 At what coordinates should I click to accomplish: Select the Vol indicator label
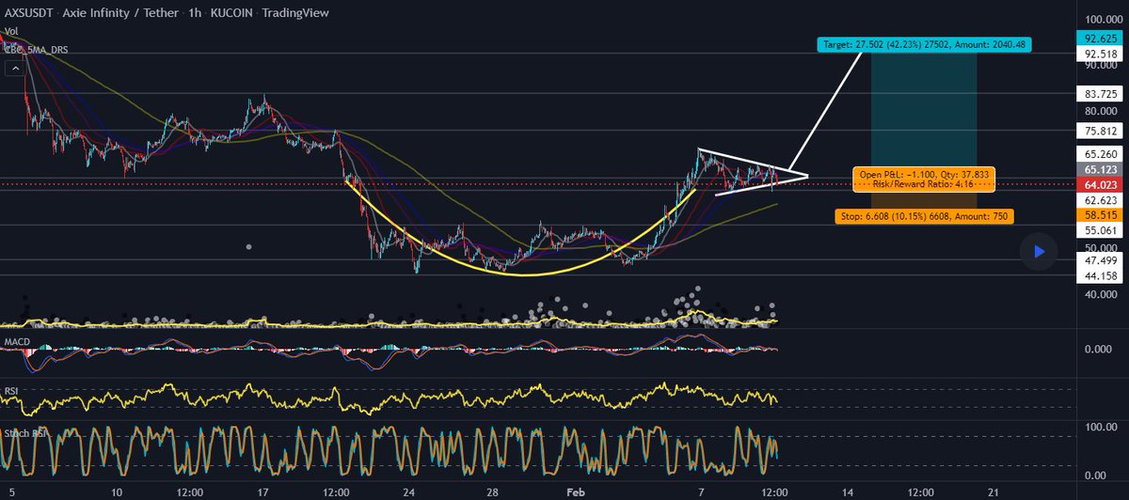pyautogui.click(x=11, y=31)
